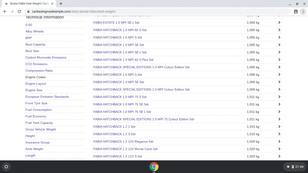This screenshot has width=308, height=173.
Task: Expand chevron for 1.2 12V S 5dr
Action: (279, 156)
